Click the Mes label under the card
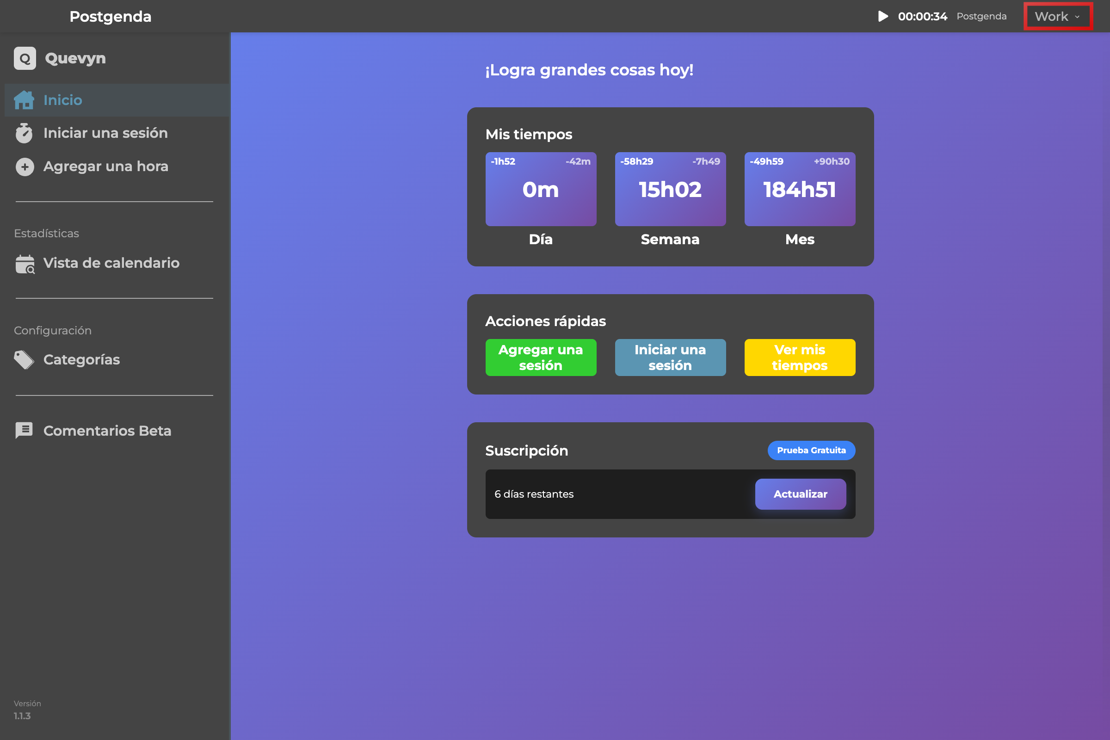The width and height of the screenshot is (1110, 740). click(x=800, y=239)
